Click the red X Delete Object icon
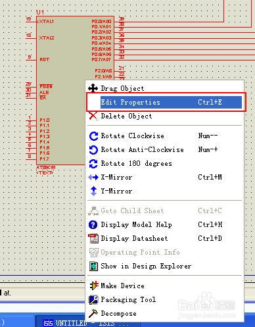This screenshot has height=327, width=255. 93,116
